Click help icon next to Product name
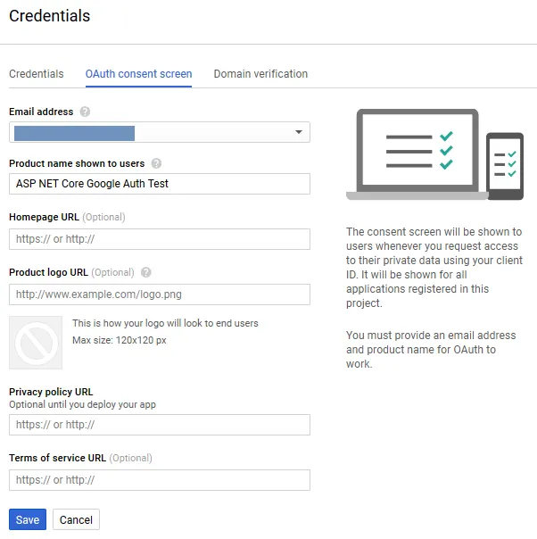The width and height of the screenshot is (537, 539). tap(156, 164)
